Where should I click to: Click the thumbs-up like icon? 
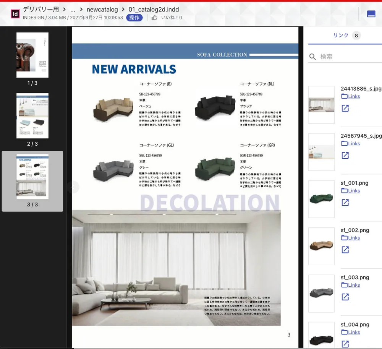click(x=154, y=18)
